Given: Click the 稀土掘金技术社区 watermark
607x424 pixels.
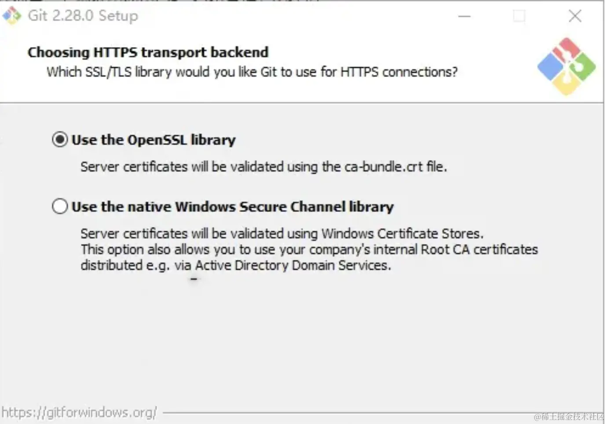Looking at the screenshot, I should 569,416.
